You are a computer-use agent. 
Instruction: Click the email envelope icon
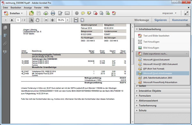[67, 13]
